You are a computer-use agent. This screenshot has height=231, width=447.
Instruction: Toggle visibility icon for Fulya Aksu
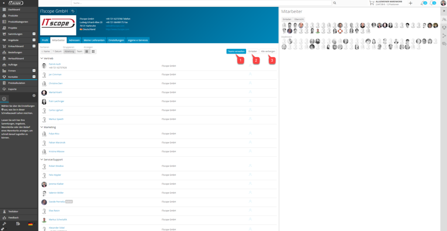click(x=250, y=133)
